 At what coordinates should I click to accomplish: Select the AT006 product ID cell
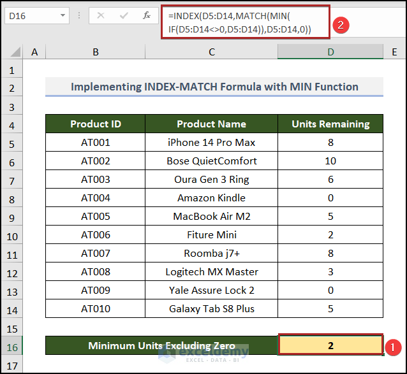[95, 235]
